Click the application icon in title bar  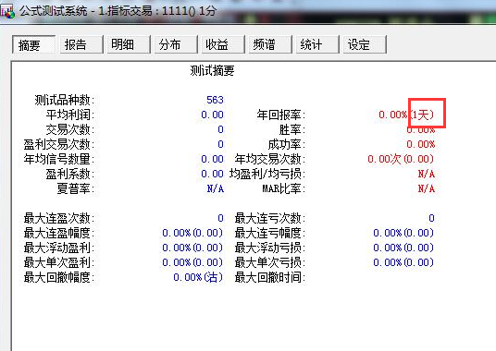point(7,11)
